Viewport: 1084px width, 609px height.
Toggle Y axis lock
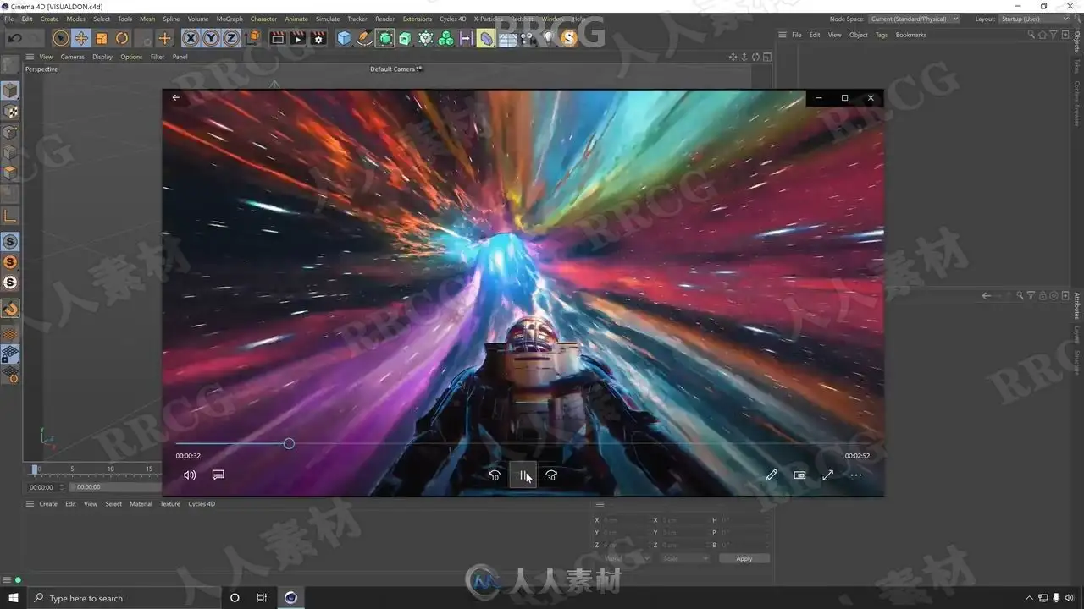pos(211,38)
